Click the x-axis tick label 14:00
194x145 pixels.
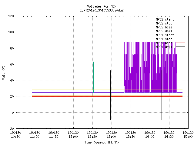[x=150, y=137]
